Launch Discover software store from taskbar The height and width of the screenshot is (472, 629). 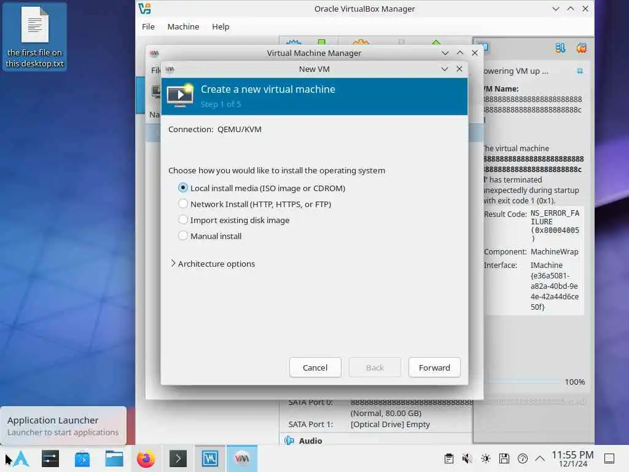(82, 458)
